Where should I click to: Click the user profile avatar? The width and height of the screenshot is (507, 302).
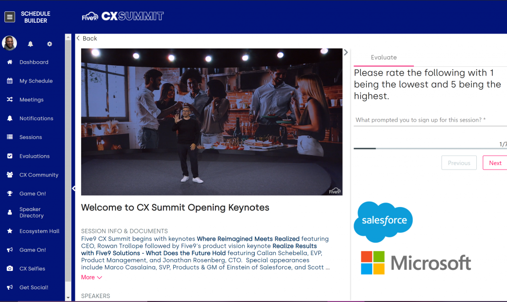pos(9,43)
